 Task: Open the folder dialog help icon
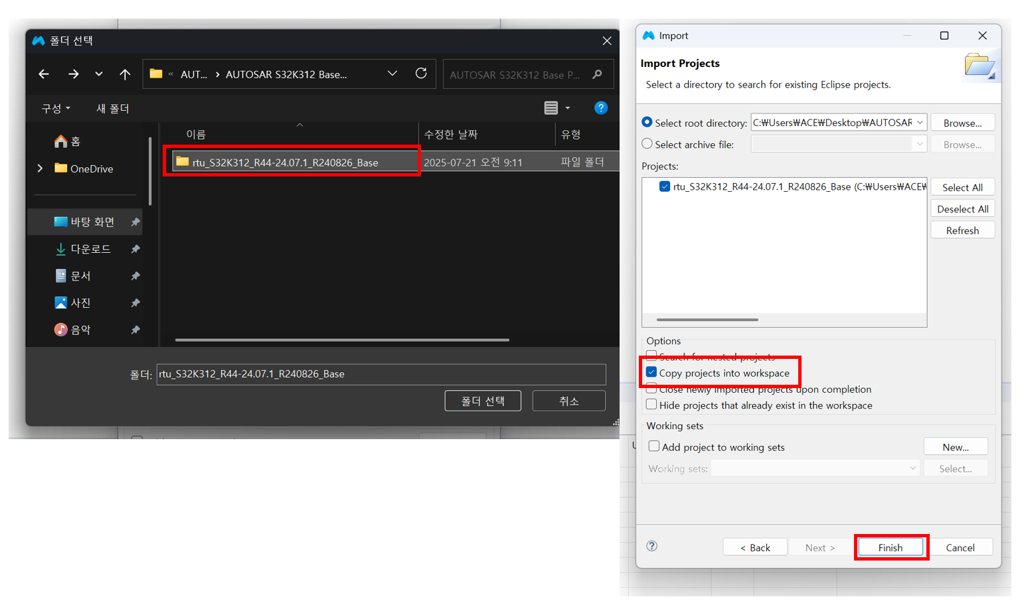pyautogui.click(x=600, y=108)
